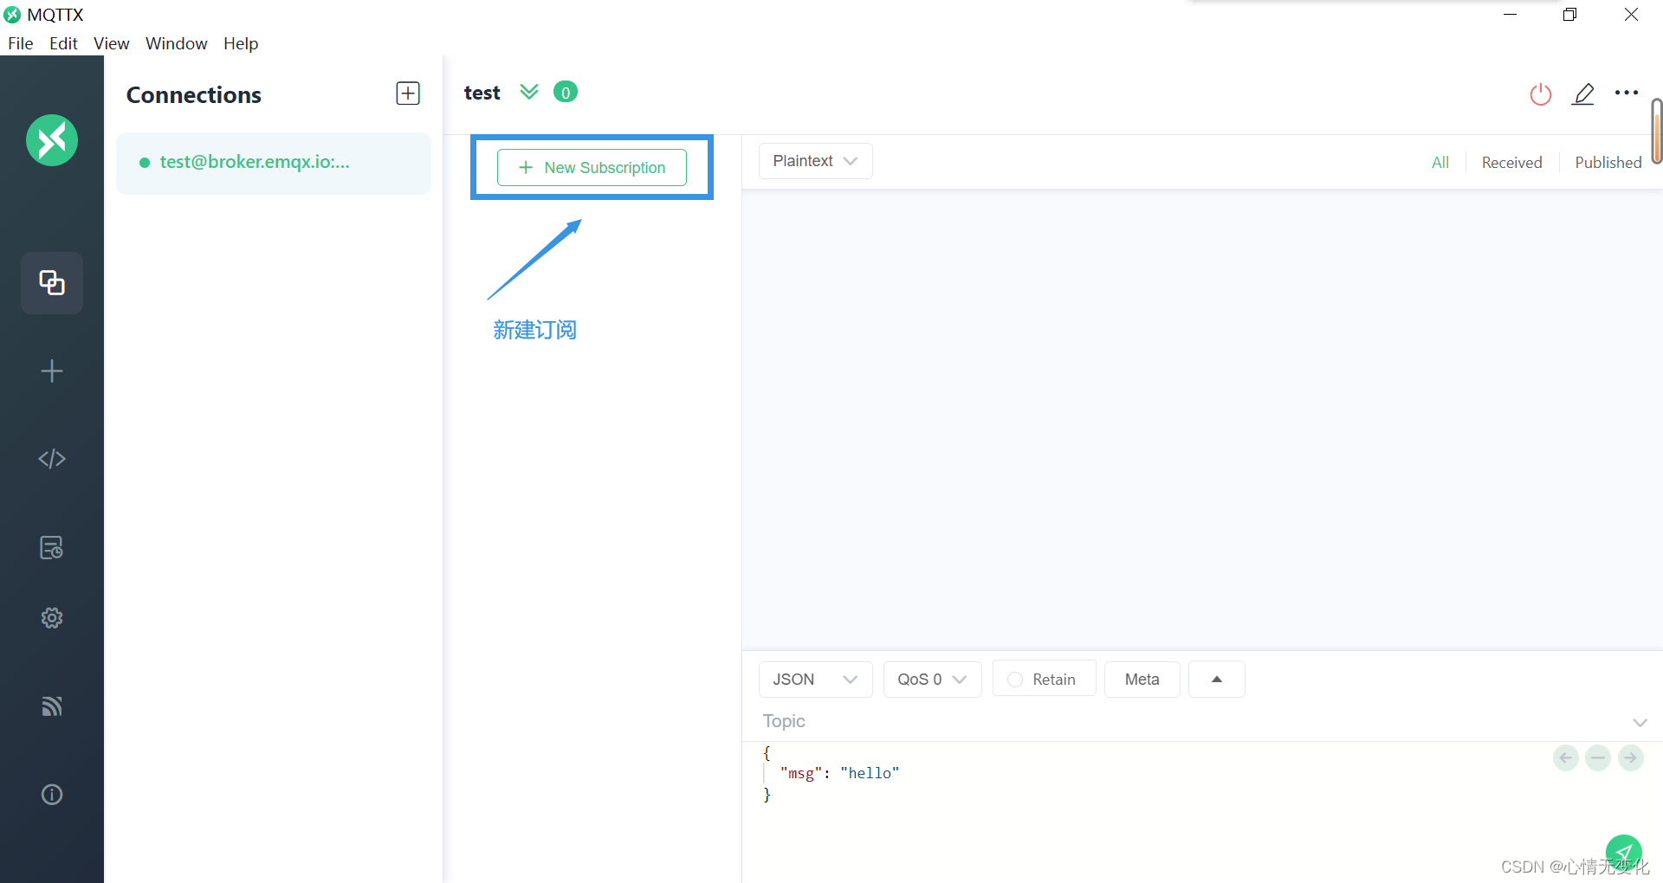The image size is (1663, 883).
Task: Go to next payload history arrow
Action: click(1631, 758)
